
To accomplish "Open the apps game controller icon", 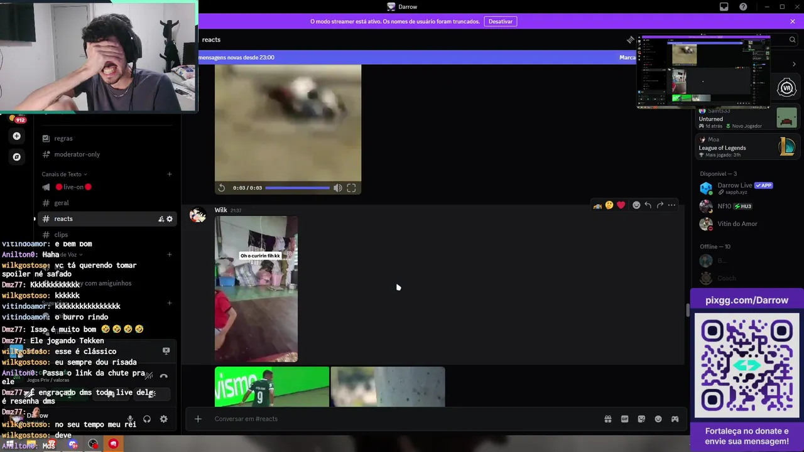I will 675,419.
